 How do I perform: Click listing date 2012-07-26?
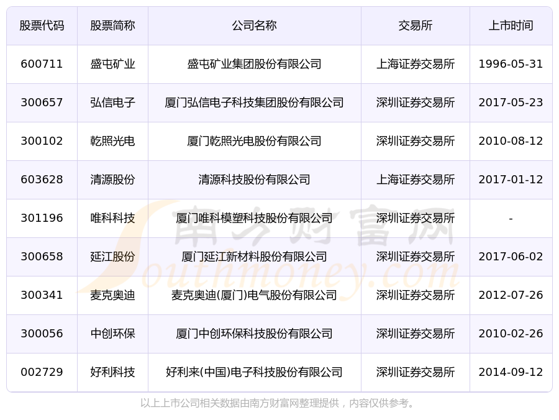pyautogui.click(x=511, y=295)
